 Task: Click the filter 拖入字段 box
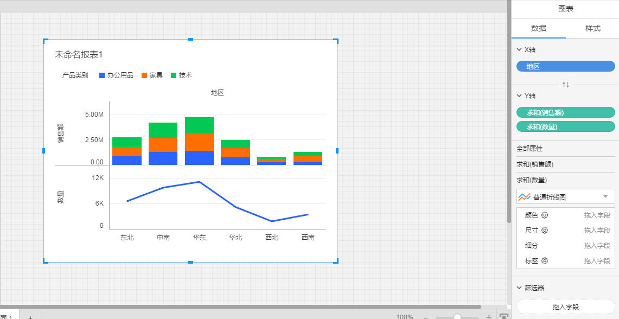tap(566, 307)
